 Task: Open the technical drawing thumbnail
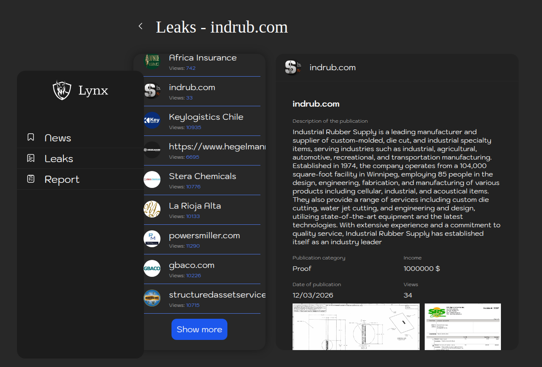coord(356,326)
